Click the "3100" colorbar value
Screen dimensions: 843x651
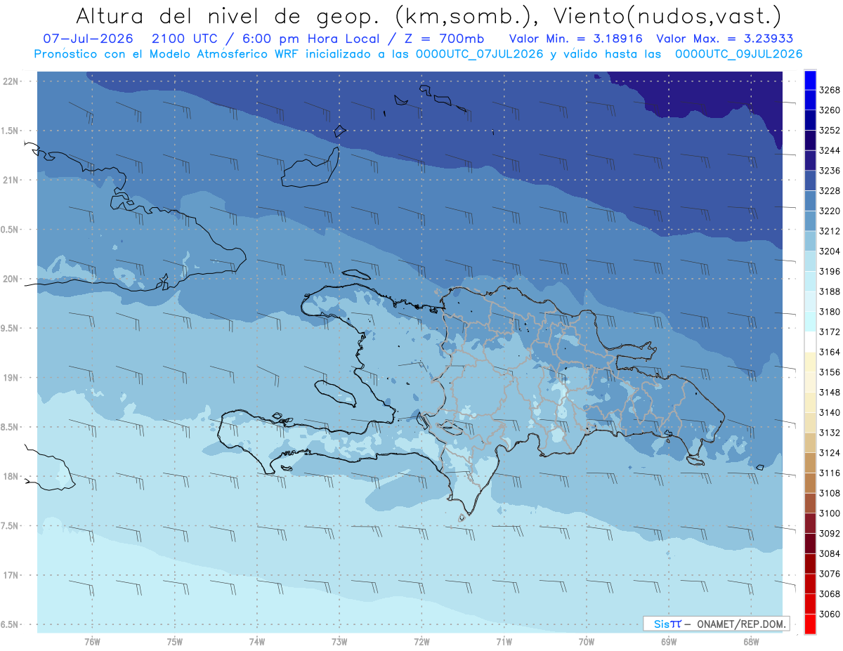(830, 513)
